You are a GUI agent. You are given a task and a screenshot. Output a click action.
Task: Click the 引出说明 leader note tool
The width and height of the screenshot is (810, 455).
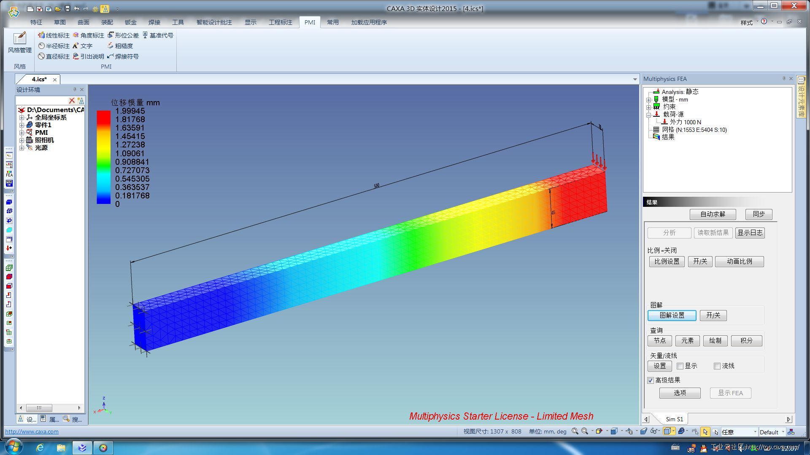click(x=88, y=56)
